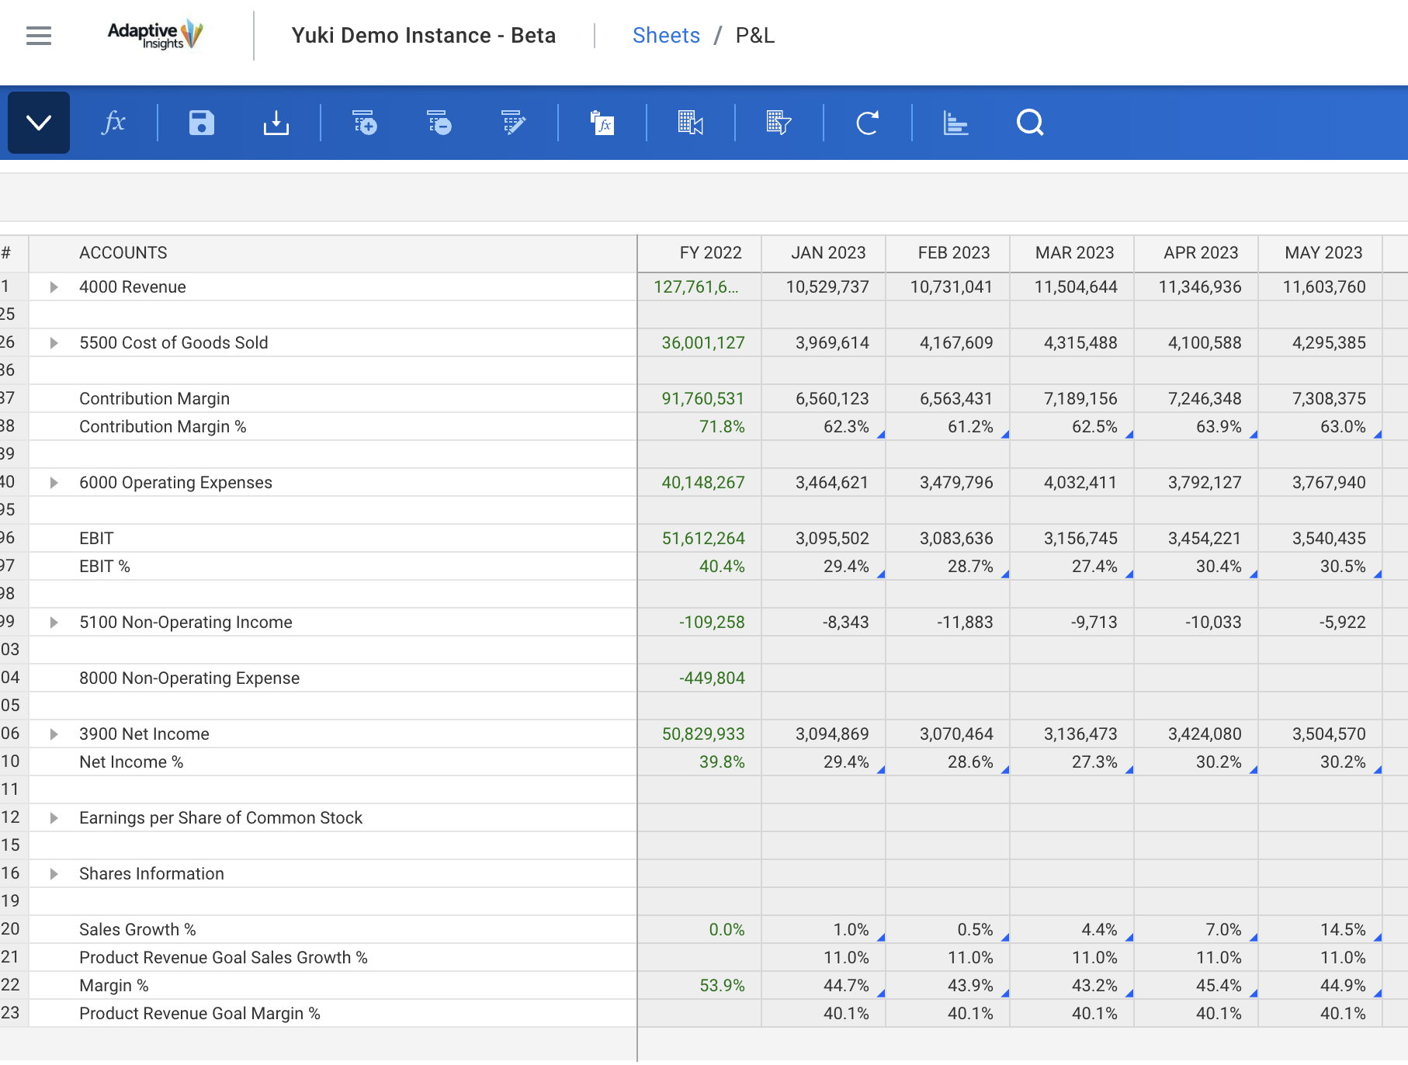
Task: Open the hamburger navigation menu
Action: 39,36
